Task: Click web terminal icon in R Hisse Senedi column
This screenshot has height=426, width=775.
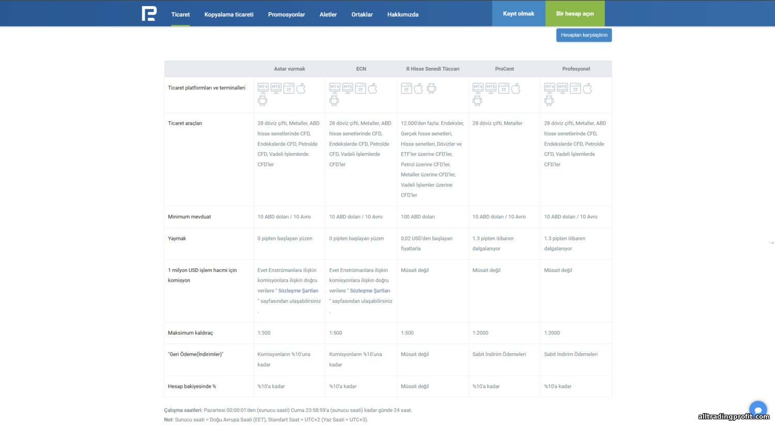Action: (406, 88)
